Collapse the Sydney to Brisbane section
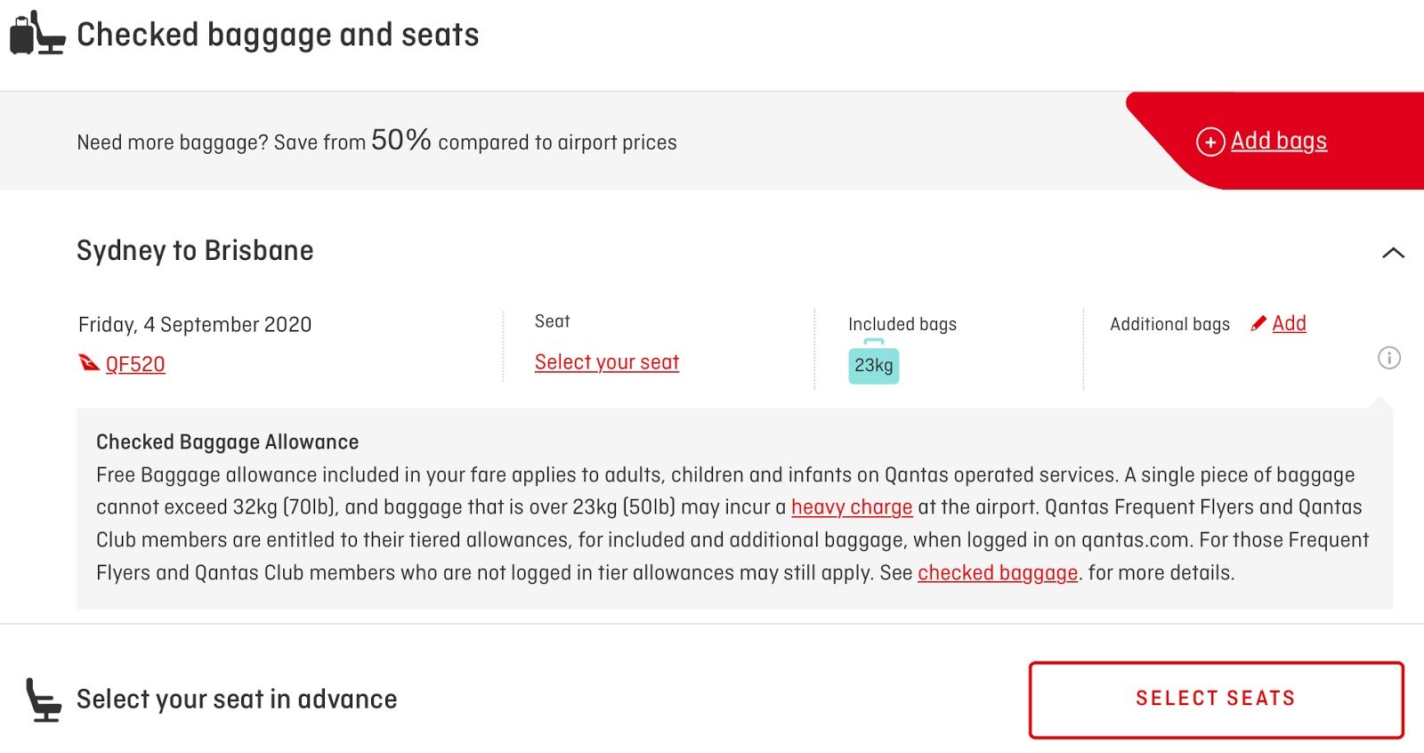The height and width of the screenshot is (753, 1424). pyautogui.click(x=1393, y=253)
